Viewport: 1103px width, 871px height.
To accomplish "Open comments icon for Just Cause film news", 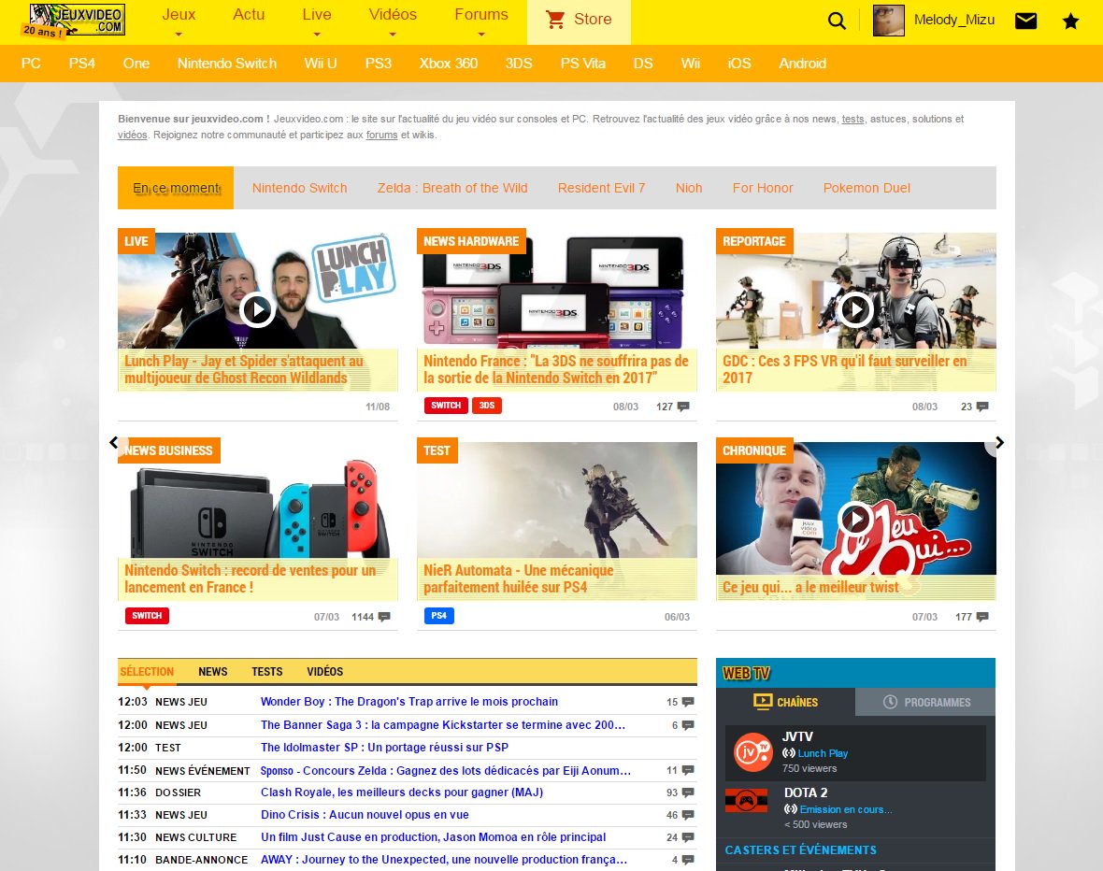I will tap(688, 838).
